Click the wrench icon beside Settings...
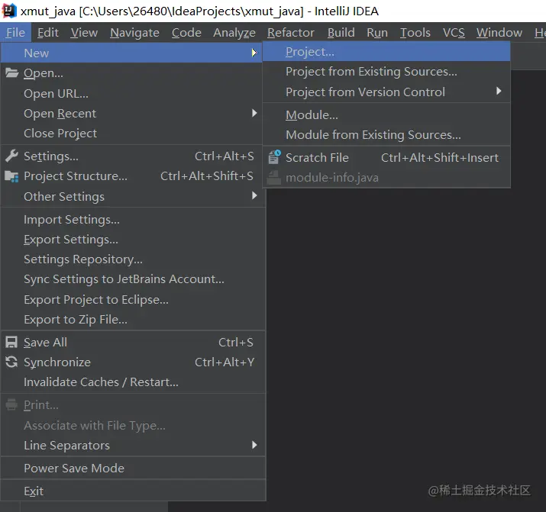546x512 pixels. coord(12,156)
